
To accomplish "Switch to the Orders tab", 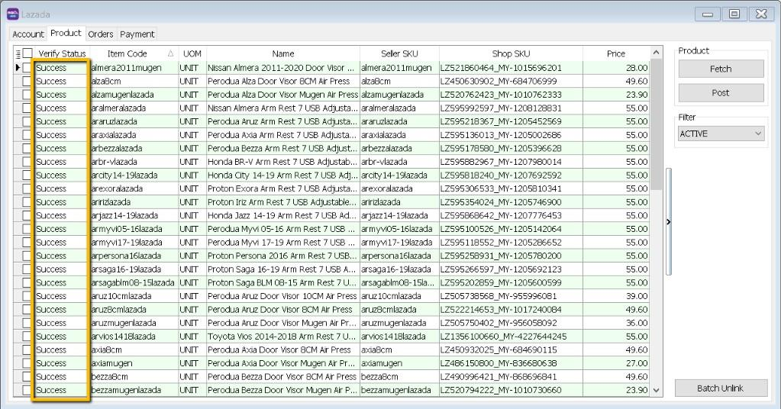I will pos(100,34).
